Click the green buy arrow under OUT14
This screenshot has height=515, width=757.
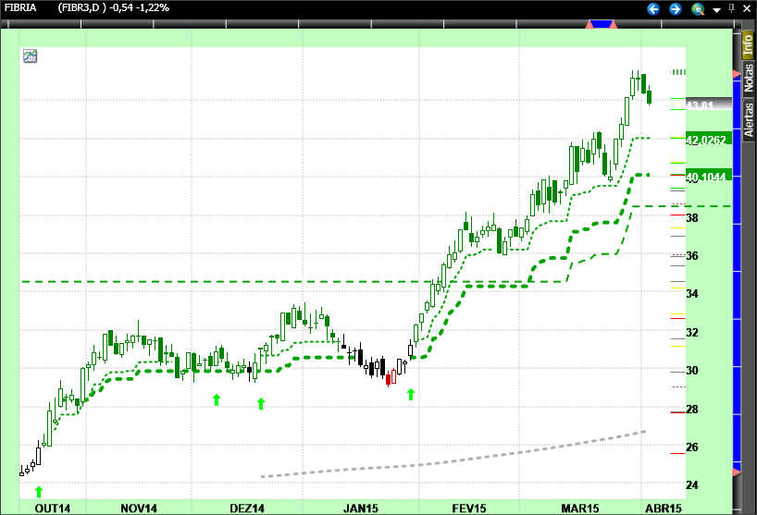pos(39,491)
